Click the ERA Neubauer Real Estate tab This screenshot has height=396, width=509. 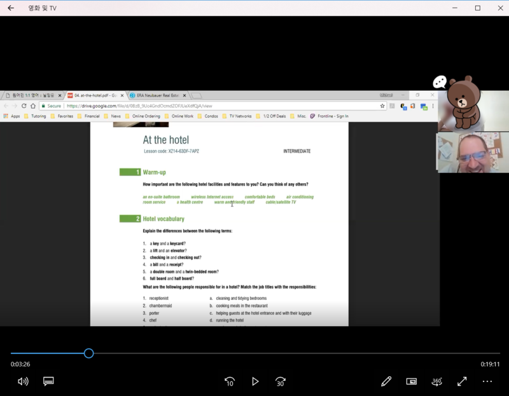tap(155, 95)
